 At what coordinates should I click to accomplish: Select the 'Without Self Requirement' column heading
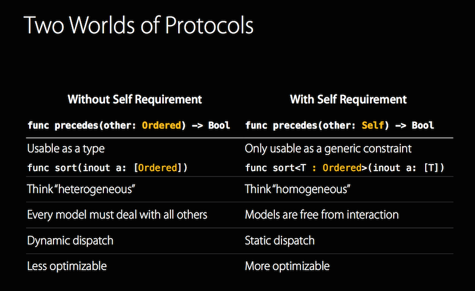[x=135, y=99]
